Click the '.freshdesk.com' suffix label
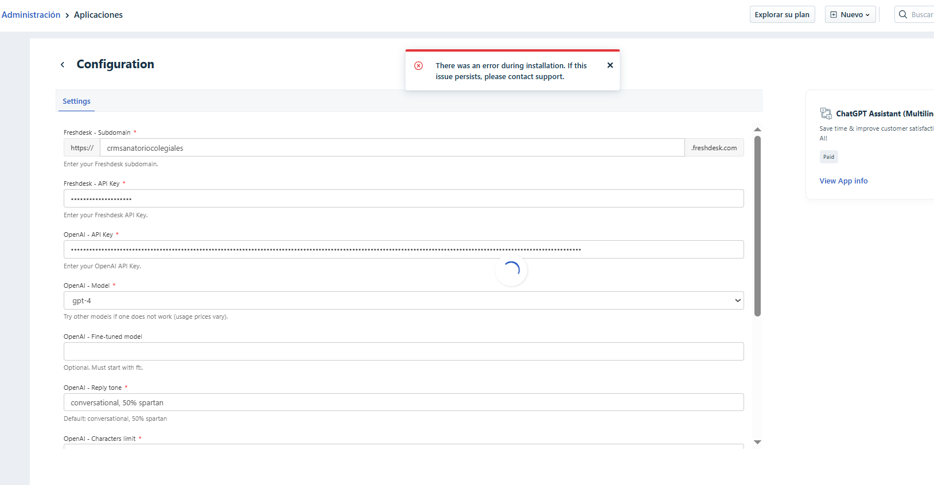 pyautogui.click(x=714, y=148)
